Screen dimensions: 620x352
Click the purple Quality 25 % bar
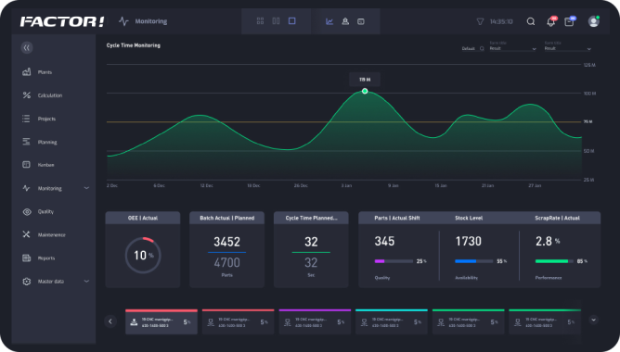[394, 261]
